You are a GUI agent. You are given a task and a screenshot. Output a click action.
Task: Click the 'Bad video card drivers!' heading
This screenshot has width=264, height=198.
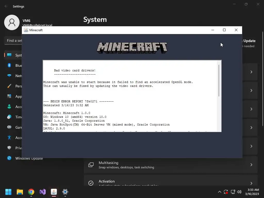tap(75, 70)
